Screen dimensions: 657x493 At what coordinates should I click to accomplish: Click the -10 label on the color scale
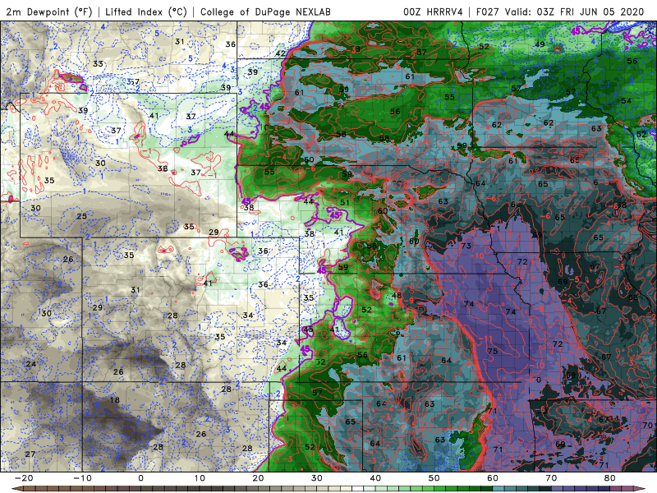pyautogui.click(x=82, y=478)
